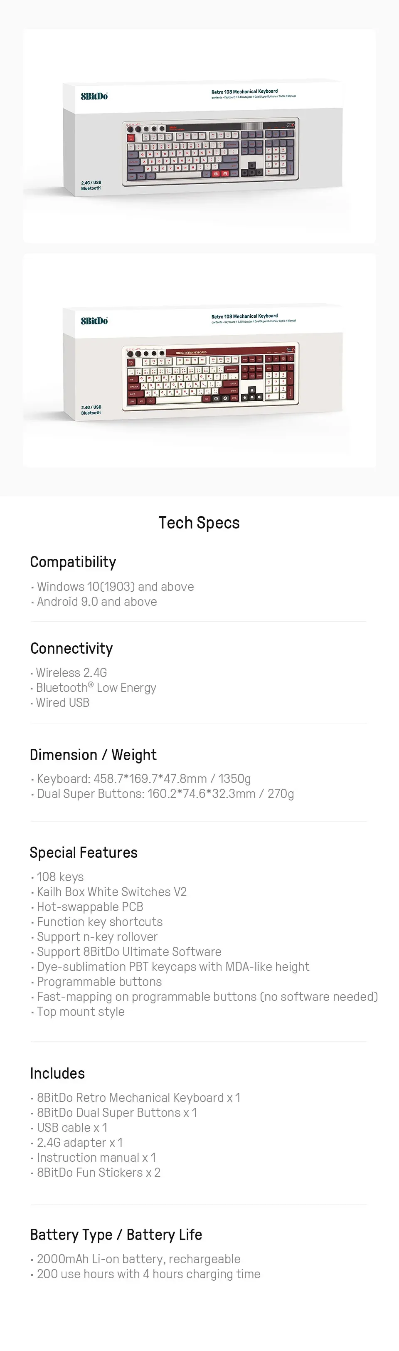The width and height of the screenshot is (399, 1351).
Task: Click 'Retro 108 Mechanical Keyboard' text on the top box
Action: (244, 92)
